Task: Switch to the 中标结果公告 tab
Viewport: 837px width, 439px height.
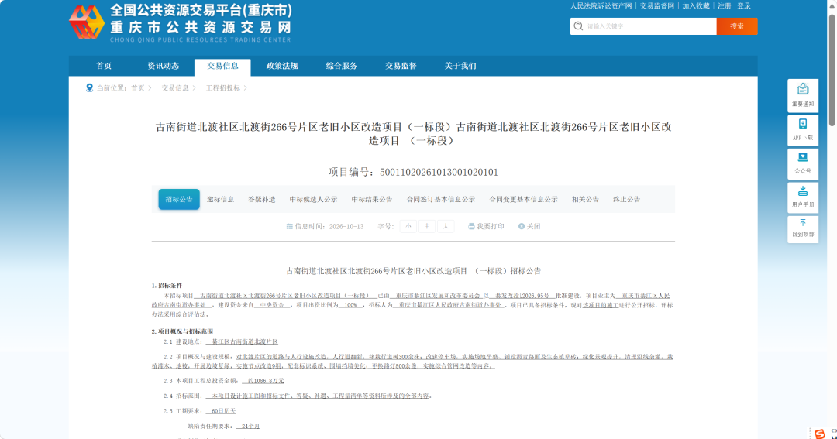Action: pos(372,200)
